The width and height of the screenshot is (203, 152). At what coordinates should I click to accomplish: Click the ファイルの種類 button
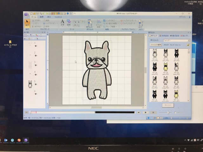coord(155,45)
